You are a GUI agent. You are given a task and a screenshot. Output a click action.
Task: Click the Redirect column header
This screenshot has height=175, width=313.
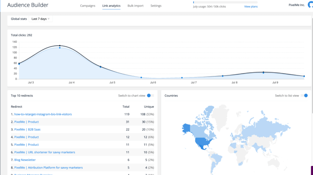point(16,107)
